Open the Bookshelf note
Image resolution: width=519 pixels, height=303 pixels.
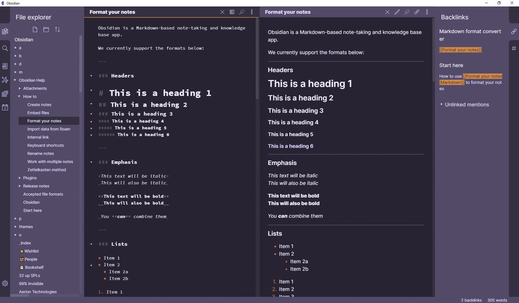(31, 267)
